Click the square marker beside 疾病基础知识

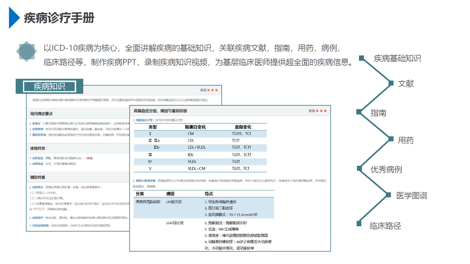361,58
